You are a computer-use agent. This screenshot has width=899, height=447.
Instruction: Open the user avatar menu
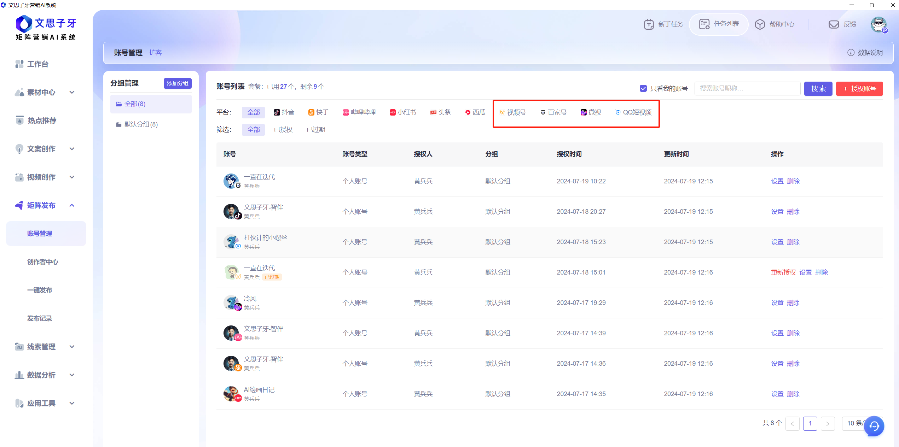tap(878, 24)
